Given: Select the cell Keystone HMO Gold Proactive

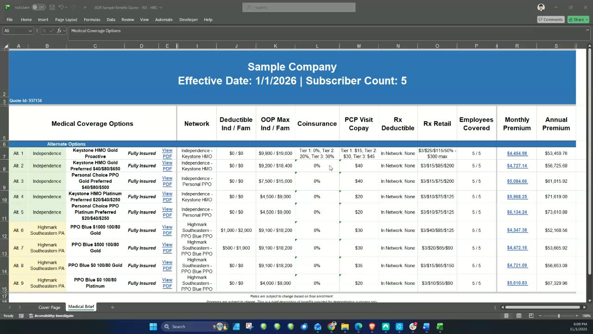Looking at the screenshot, I should 95,154.
